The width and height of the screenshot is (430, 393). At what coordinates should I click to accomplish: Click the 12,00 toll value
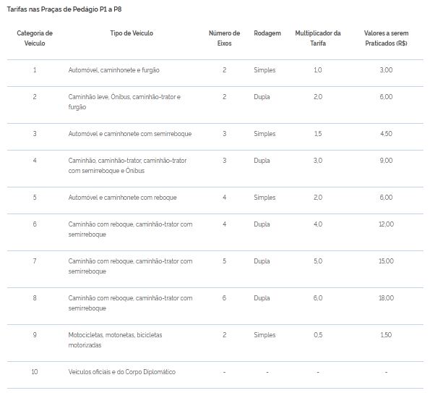pyautogui.click(x=386, y=224)
